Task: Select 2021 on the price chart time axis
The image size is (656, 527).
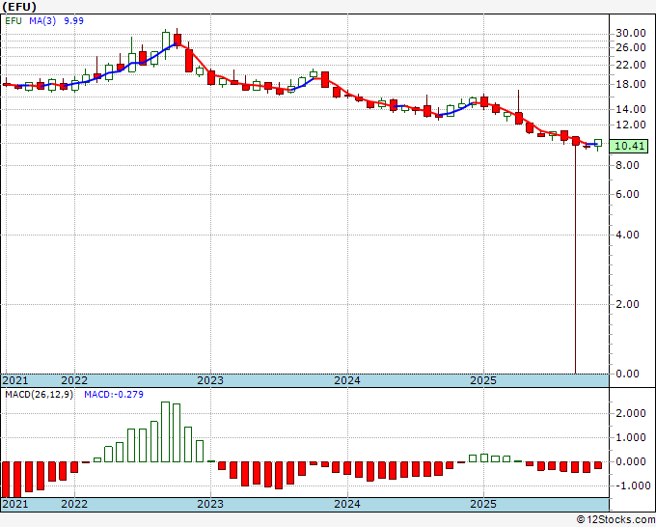Action: click(x=15, y=380)
